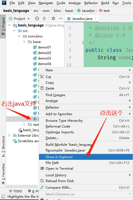Open Analyze submenu in context menu
Viewport: 133px width, 200px height.
coord(86,101)
